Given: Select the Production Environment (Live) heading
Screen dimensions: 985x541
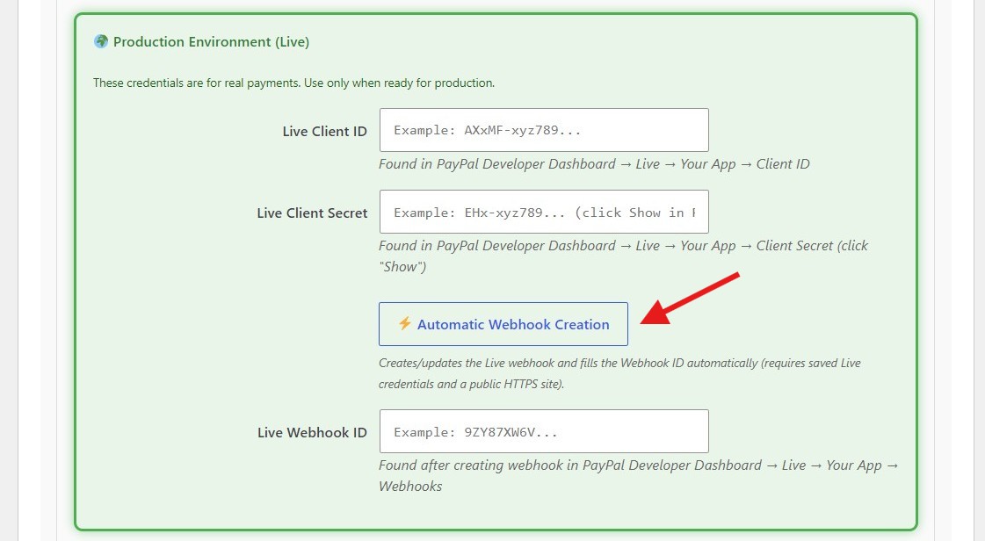Looking at the screenshot, I should [x=211, y=42].
